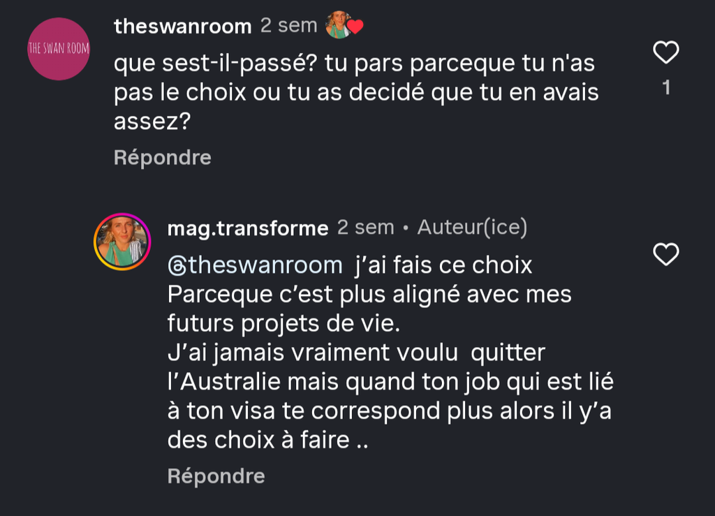
Task: Click the word 'assez?' in first comment
Action: click(152, 121)
